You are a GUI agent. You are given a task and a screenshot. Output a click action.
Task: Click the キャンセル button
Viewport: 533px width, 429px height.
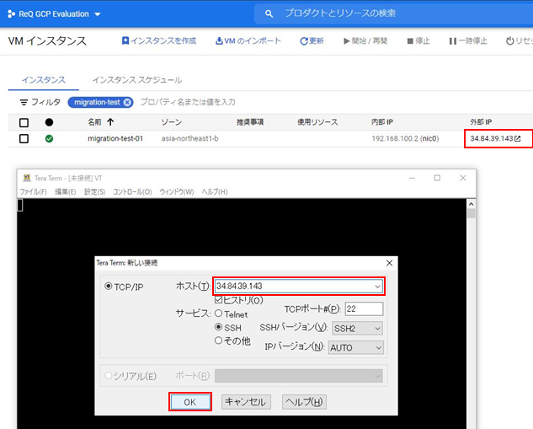tap(246, 402)
